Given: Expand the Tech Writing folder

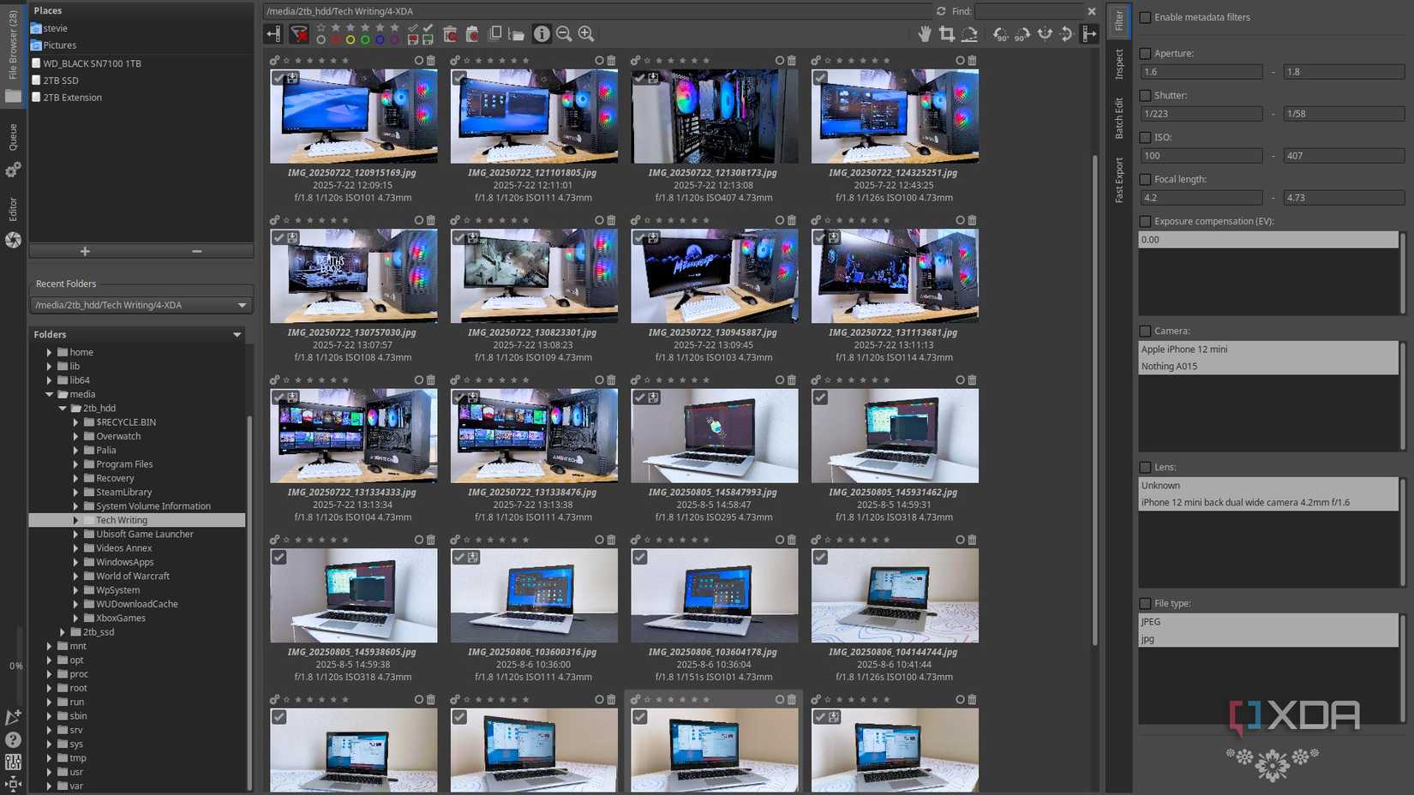Looking at the screenshot, I should [75, 520].
